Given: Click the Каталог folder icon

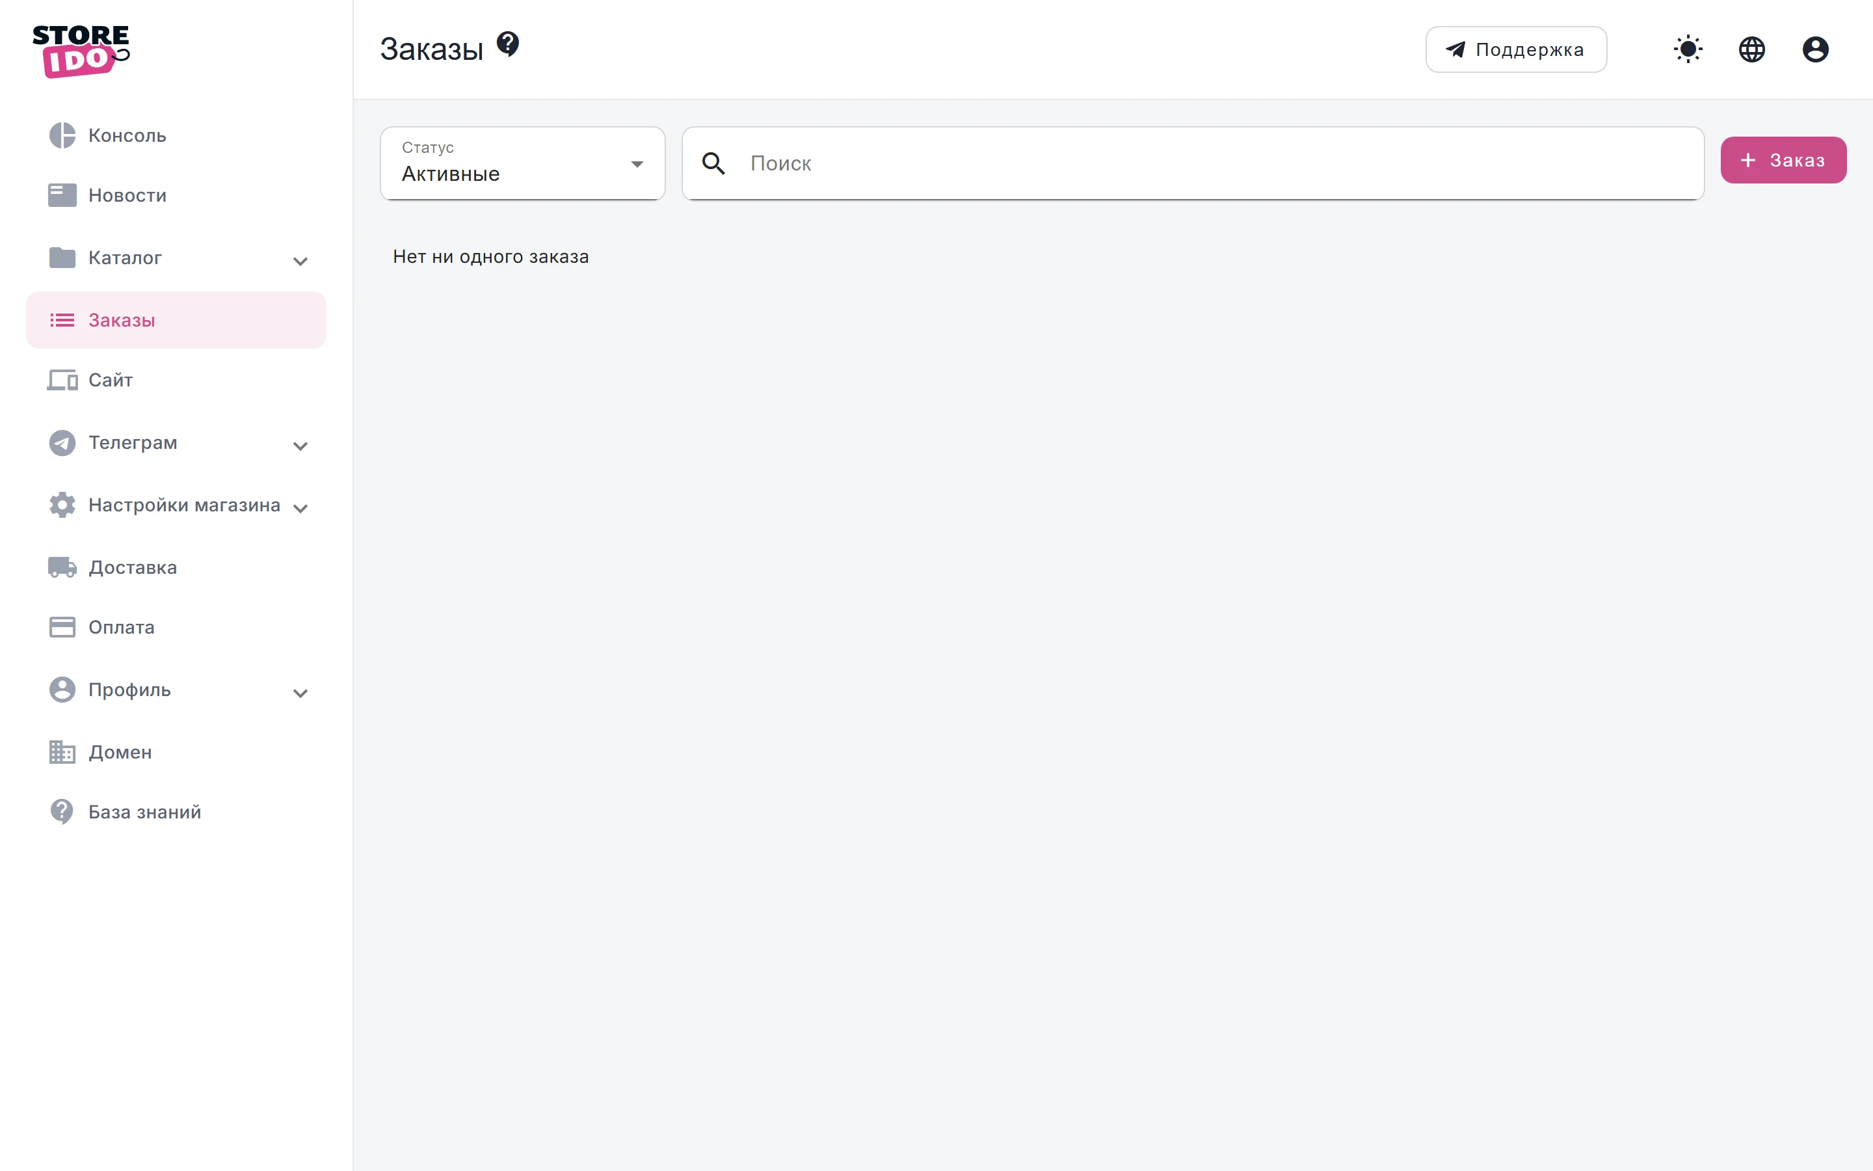Looking at the screenshot, I should click(62, 257).
